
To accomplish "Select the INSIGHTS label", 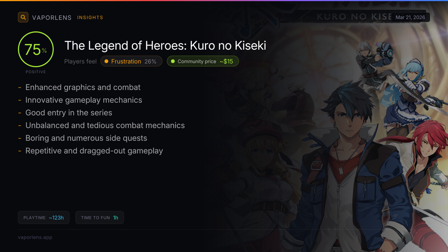I will pos(90,18).
